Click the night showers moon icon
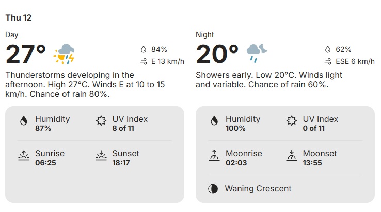The image size is (381, 212). click(257, 53)
